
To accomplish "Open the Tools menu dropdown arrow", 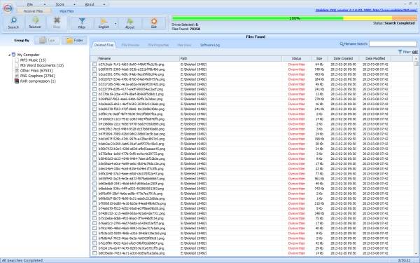I will 74,5.
